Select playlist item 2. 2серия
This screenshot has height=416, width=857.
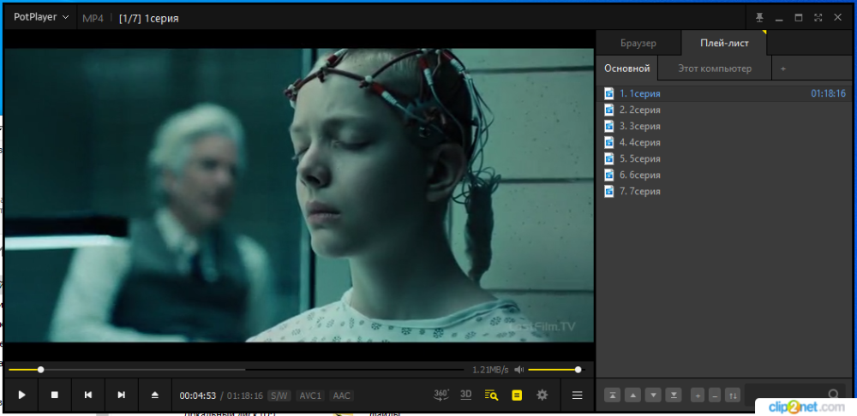(724, 110)
